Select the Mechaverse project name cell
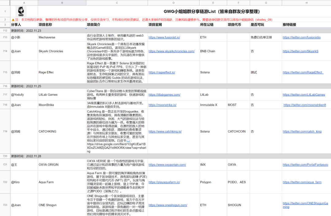 click(62, 37)
